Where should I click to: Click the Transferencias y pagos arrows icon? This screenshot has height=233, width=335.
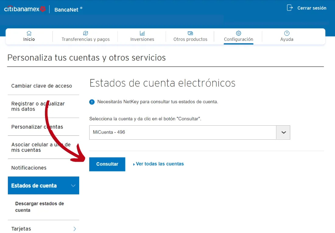point(86,33)
